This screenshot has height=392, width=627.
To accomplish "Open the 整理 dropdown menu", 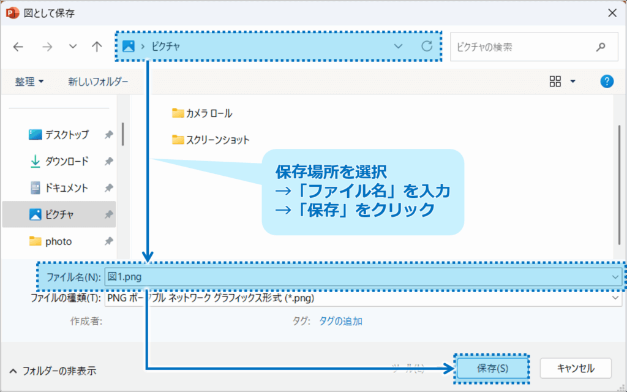I will 29,81.
